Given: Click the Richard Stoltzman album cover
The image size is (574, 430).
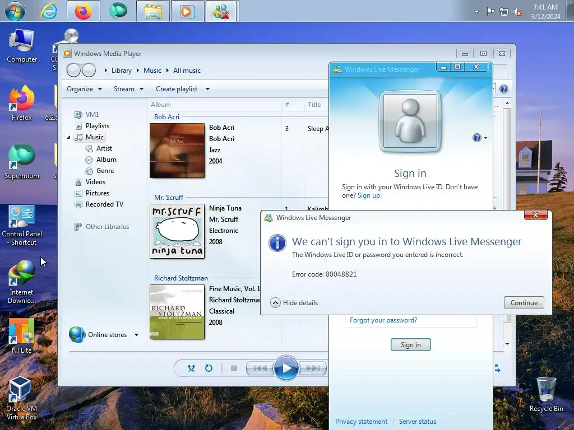Looking at the screenshot, I should click(177, 312).
